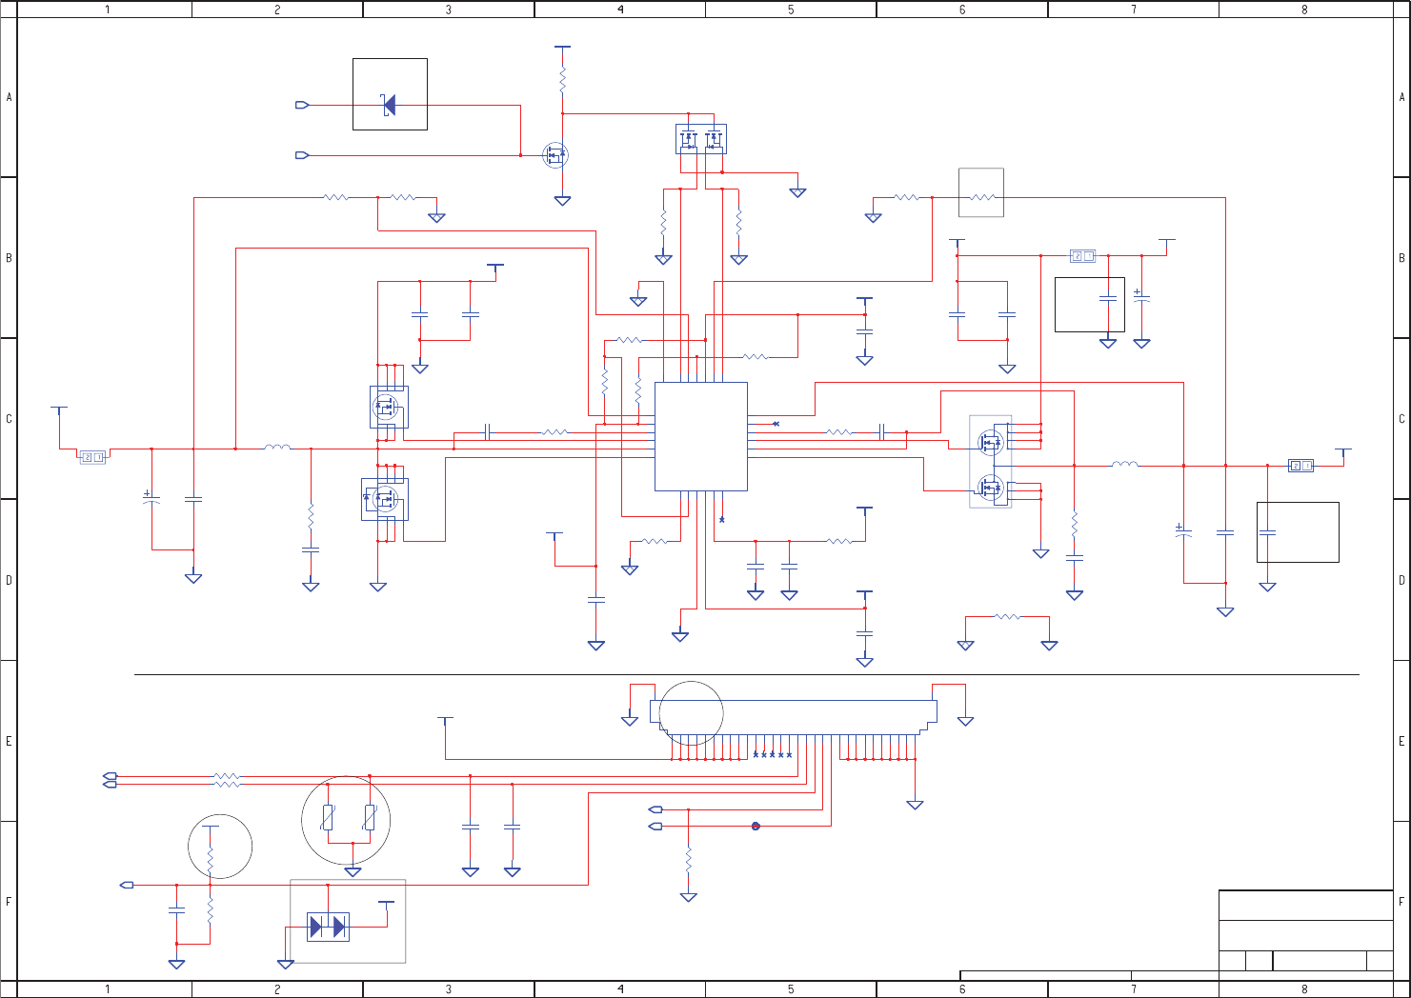Image resolution: width=1411 pixels, height=998 pixels.
Task: Click the large central IC chip symbol
Action: click(700, 436)
